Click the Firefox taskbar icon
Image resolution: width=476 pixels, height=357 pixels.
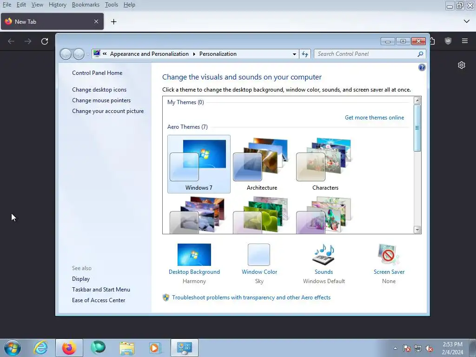tap(69, 348)
